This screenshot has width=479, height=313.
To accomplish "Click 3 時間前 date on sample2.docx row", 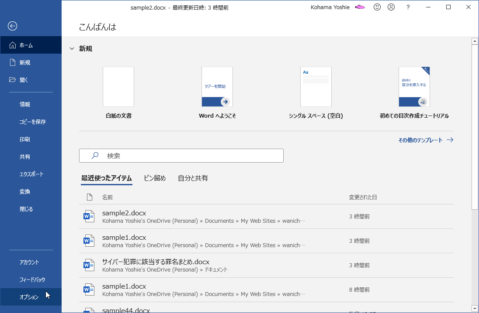I will tap(359, 217).
